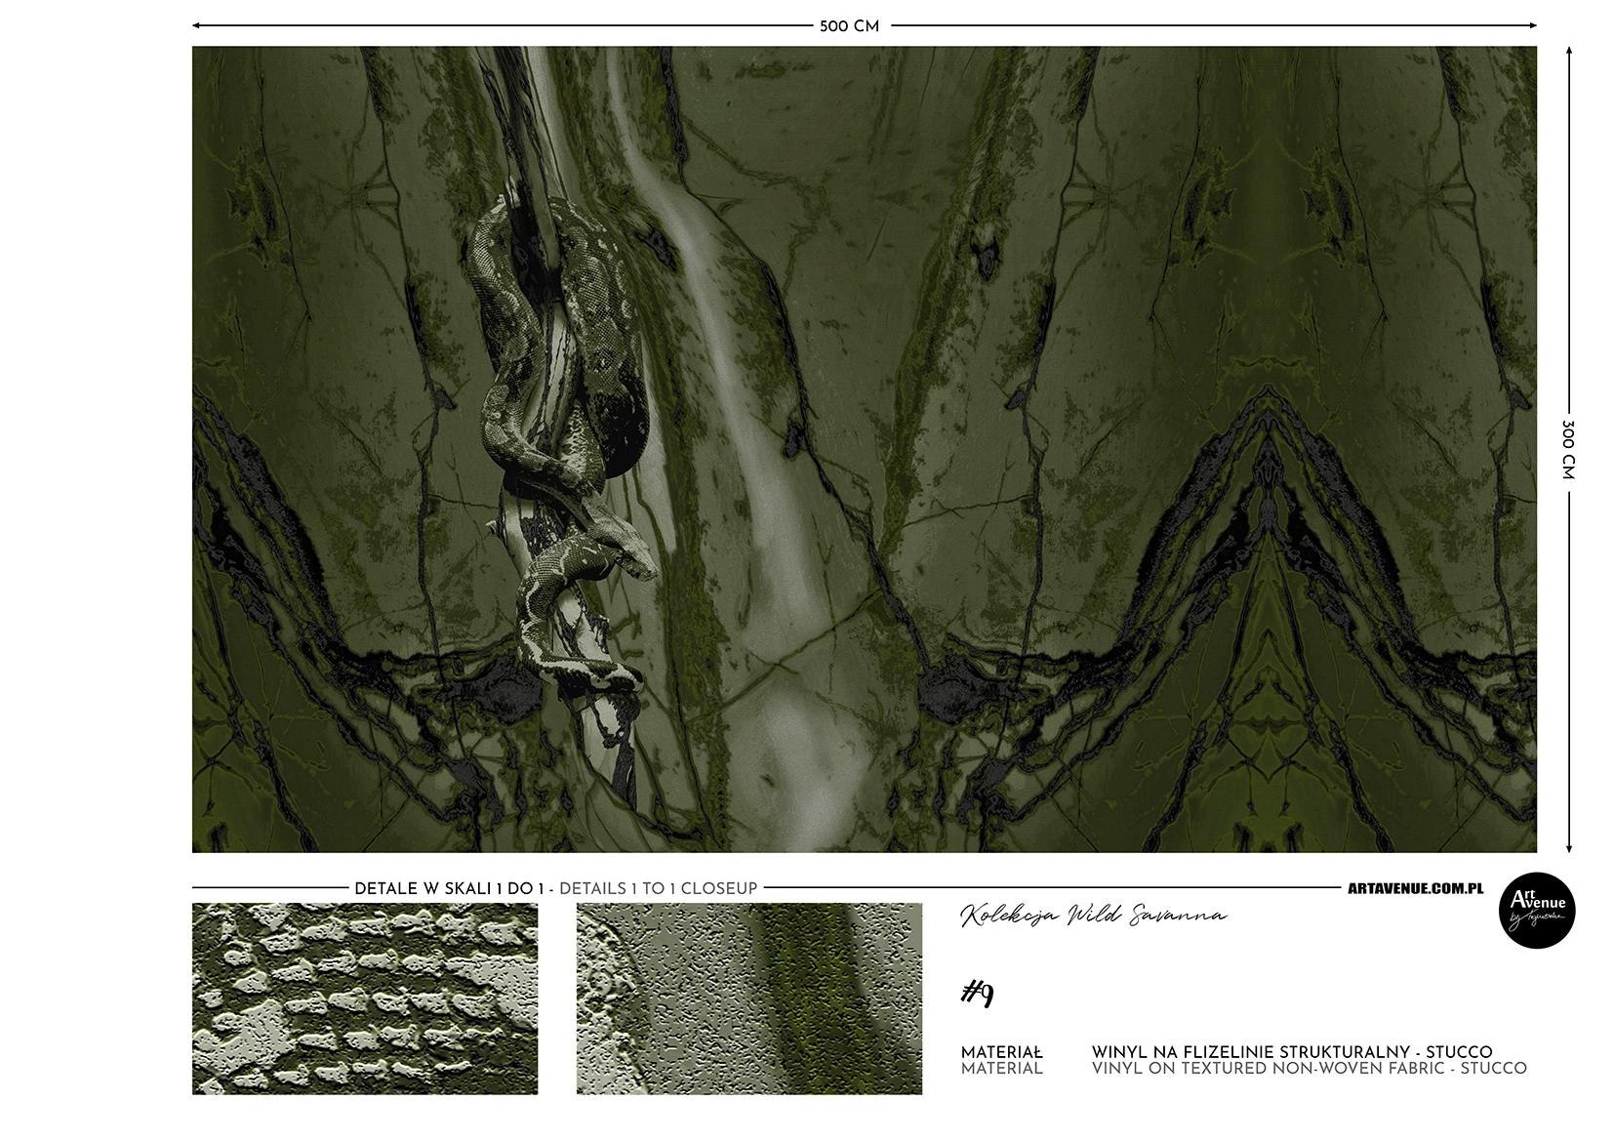Click the 300 CM height label
The image size is (1614, 1141).
[x=1568, y=449]
